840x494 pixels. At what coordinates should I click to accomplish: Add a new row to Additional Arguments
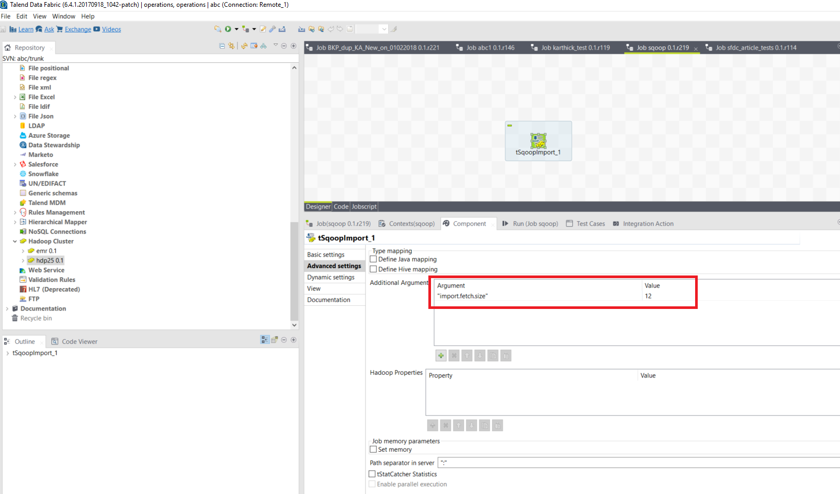coord(441,355)
